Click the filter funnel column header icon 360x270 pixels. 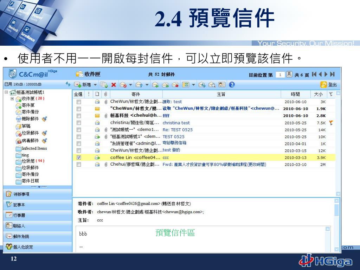[x=331, y=94]
